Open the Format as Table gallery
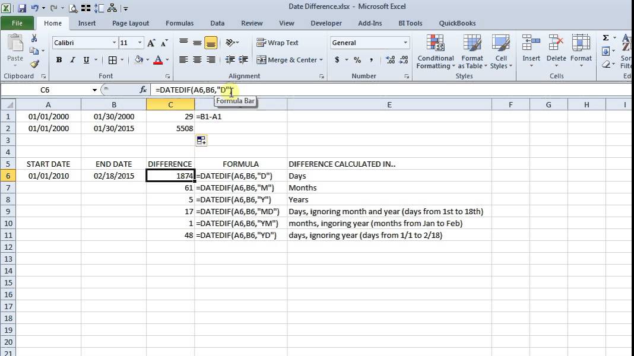 point(472,51)
